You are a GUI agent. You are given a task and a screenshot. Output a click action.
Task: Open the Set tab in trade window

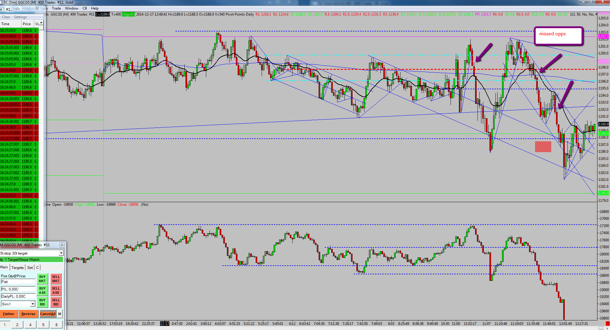pyautogui.click(x=30, y=267)
